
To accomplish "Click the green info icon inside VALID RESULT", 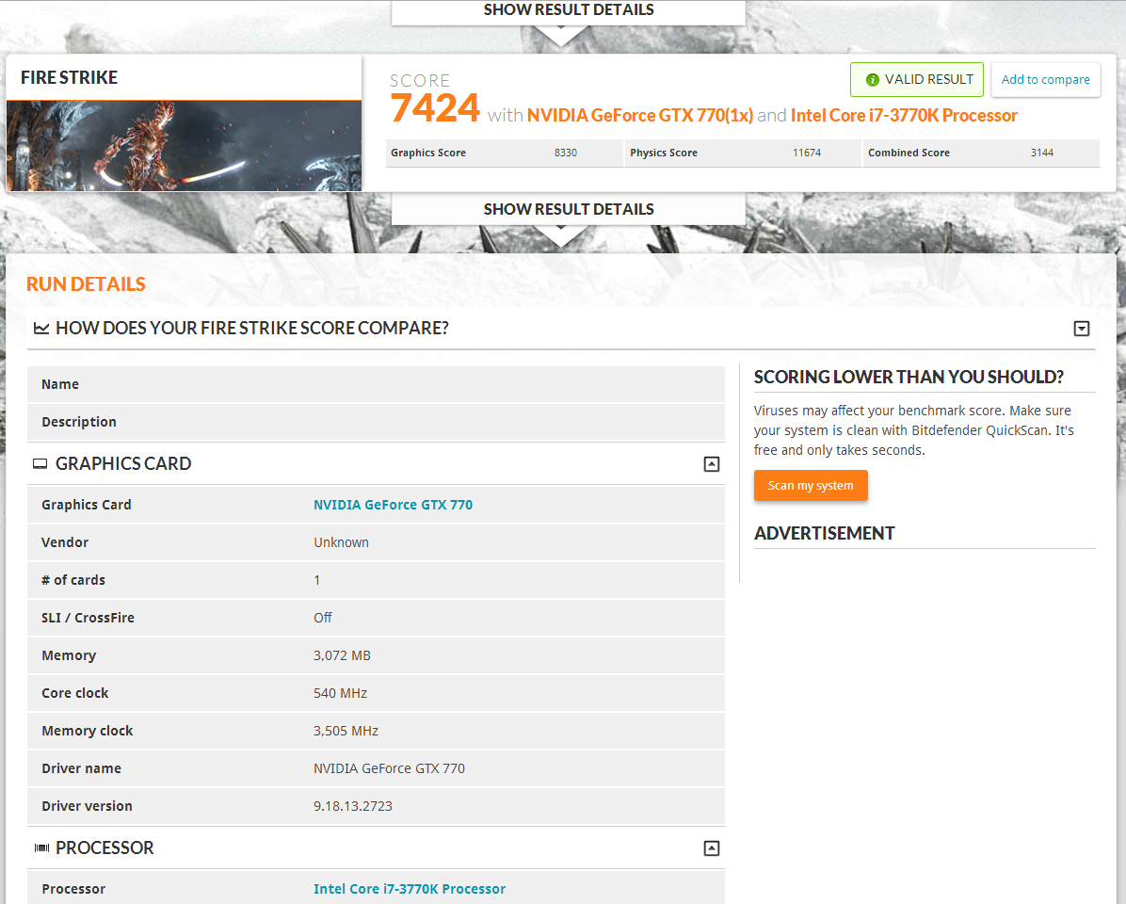I will (x=872, y=79).
